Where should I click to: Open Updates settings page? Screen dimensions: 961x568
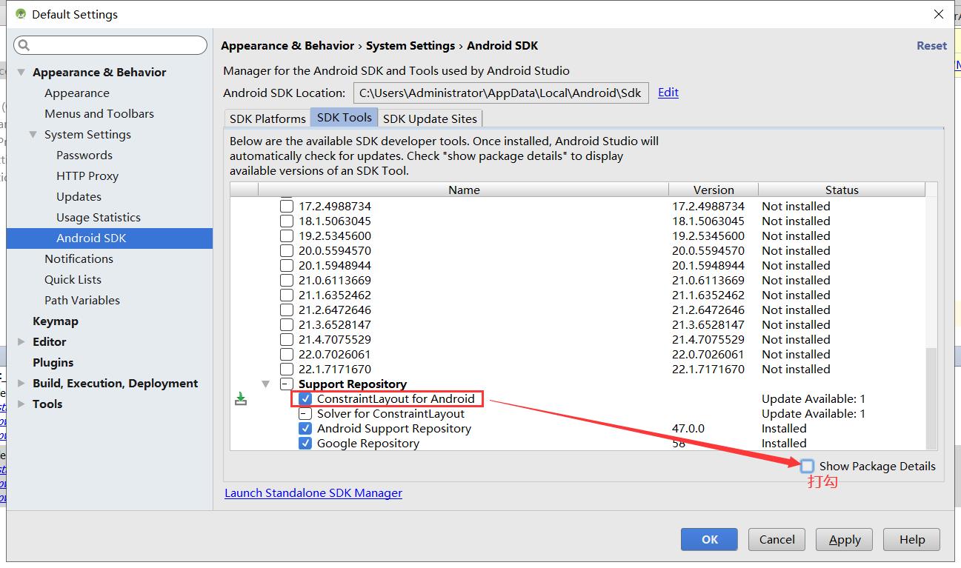tap(79, 197)
